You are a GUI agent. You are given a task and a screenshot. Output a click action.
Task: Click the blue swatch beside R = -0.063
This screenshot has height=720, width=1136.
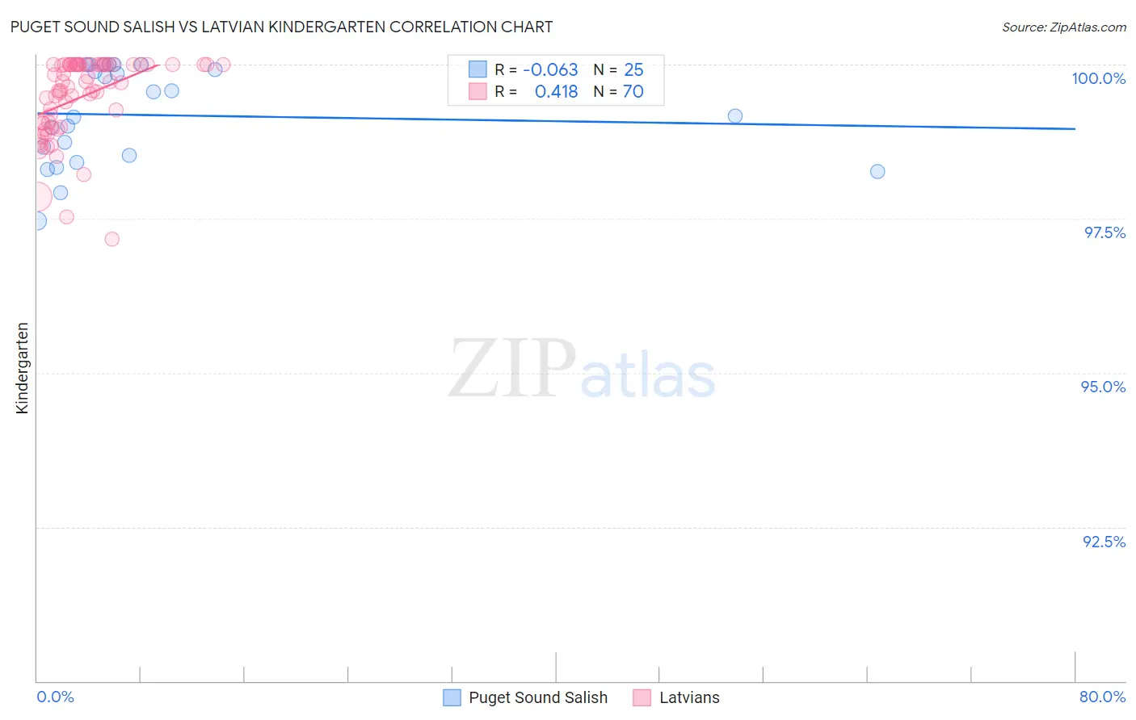pyautogui.click(x=478, y=69)
